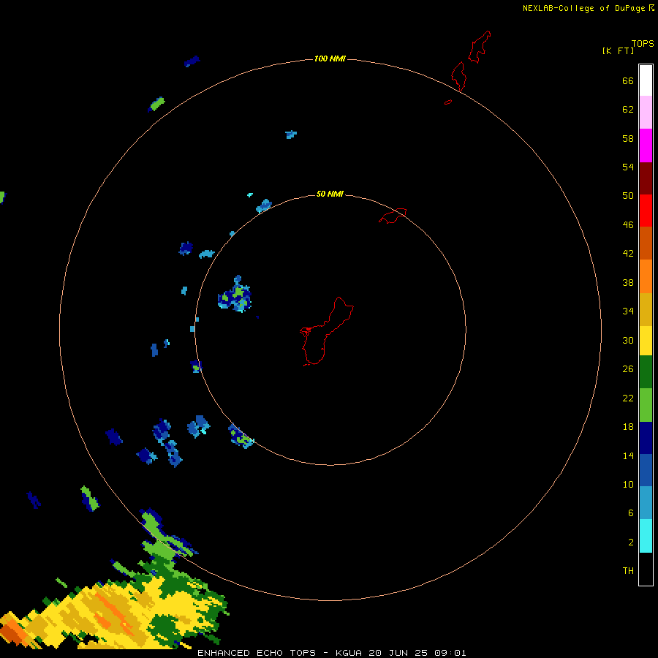This screenshot has width=658, height=658.
Task: Click the dark green legend swatch
Action: [x=646, y=372]
